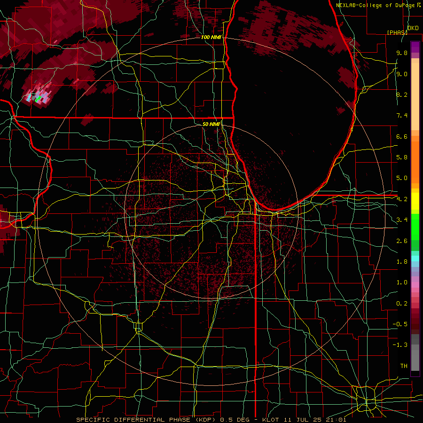Click the 100 NMI range ring label
The height and width of the screenshot is (423, 423).
(211, 37)
